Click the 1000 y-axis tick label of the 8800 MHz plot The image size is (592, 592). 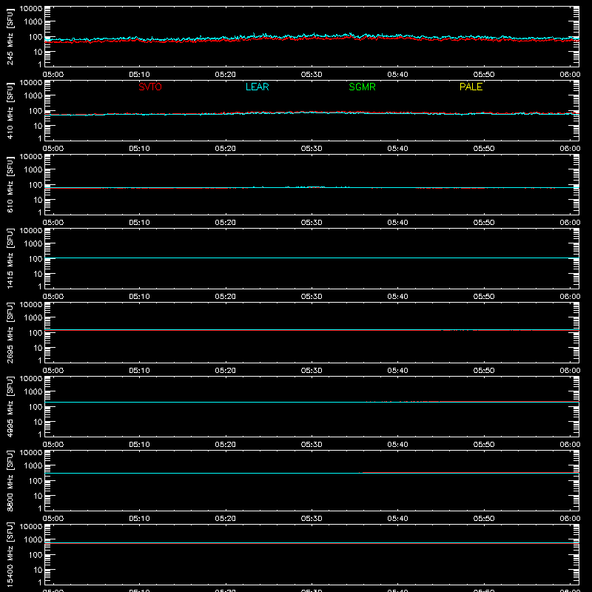(x=33, y=466)
